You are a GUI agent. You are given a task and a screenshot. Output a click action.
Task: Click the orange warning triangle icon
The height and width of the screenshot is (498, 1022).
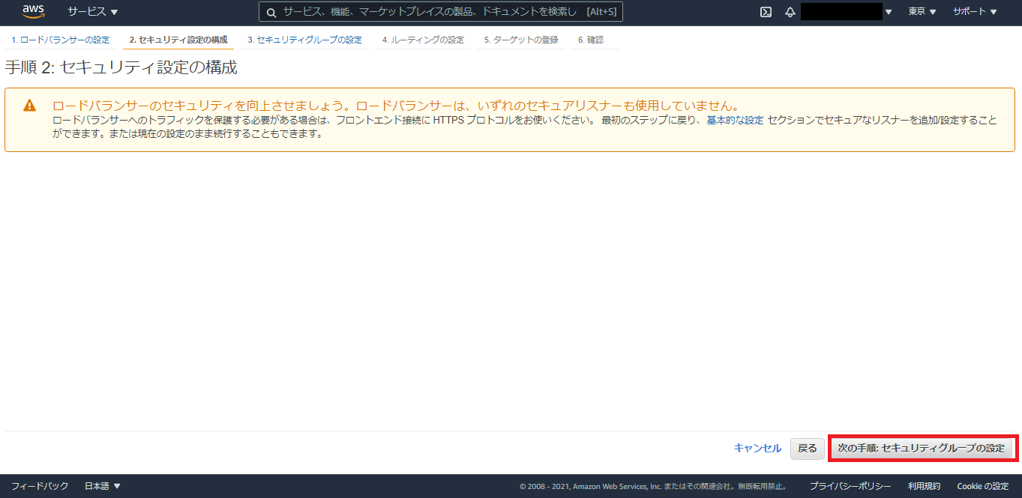tap(29, 106)
